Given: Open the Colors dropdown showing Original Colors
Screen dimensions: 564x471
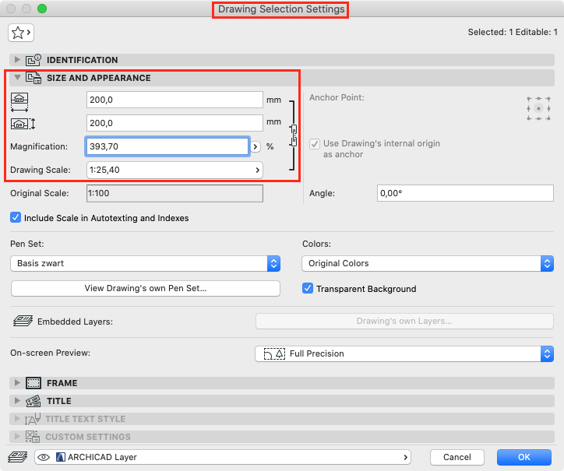Looking at the screenshot, I should pos(428,264).
